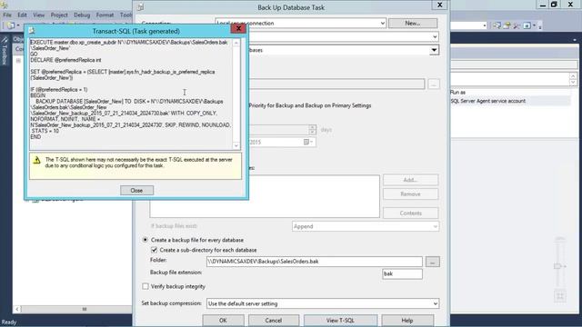Click the up arrow of T-SQL text scrollbar
The width and height of the screenshot is (582, 327).
(x=236, y=43)
